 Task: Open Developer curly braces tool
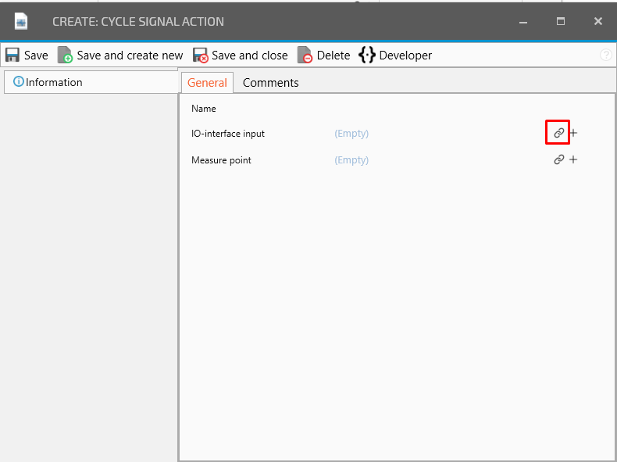[395, 56]
